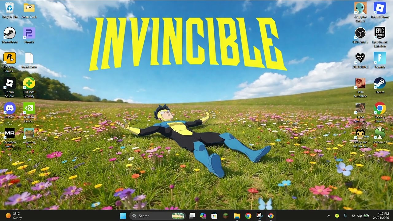
Task: Click the microphone tray icon
Action: pyautogui.click(x=345, y=216)
